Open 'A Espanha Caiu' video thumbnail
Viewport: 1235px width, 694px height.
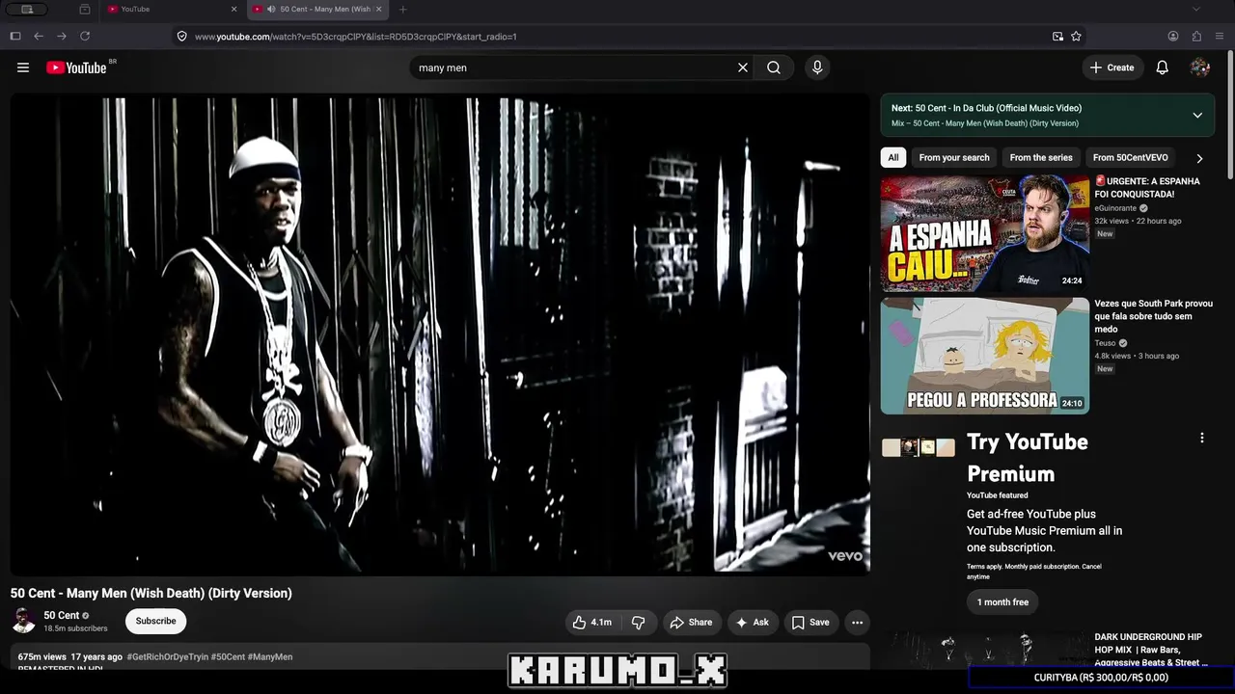[x=985, y=233]
